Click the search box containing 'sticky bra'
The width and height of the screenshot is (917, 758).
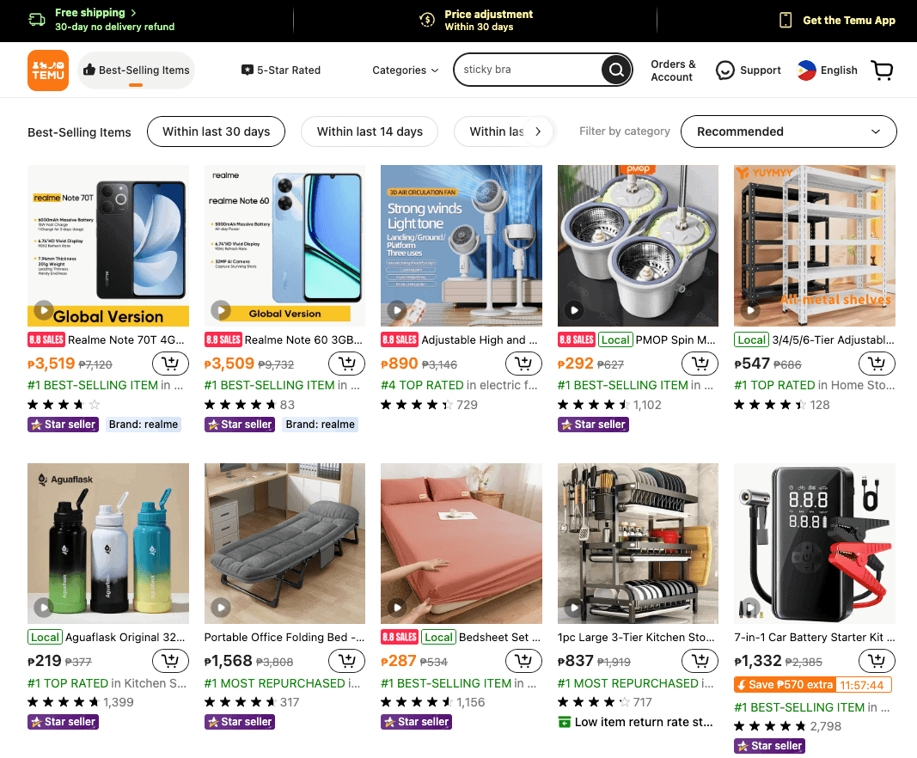533,70
